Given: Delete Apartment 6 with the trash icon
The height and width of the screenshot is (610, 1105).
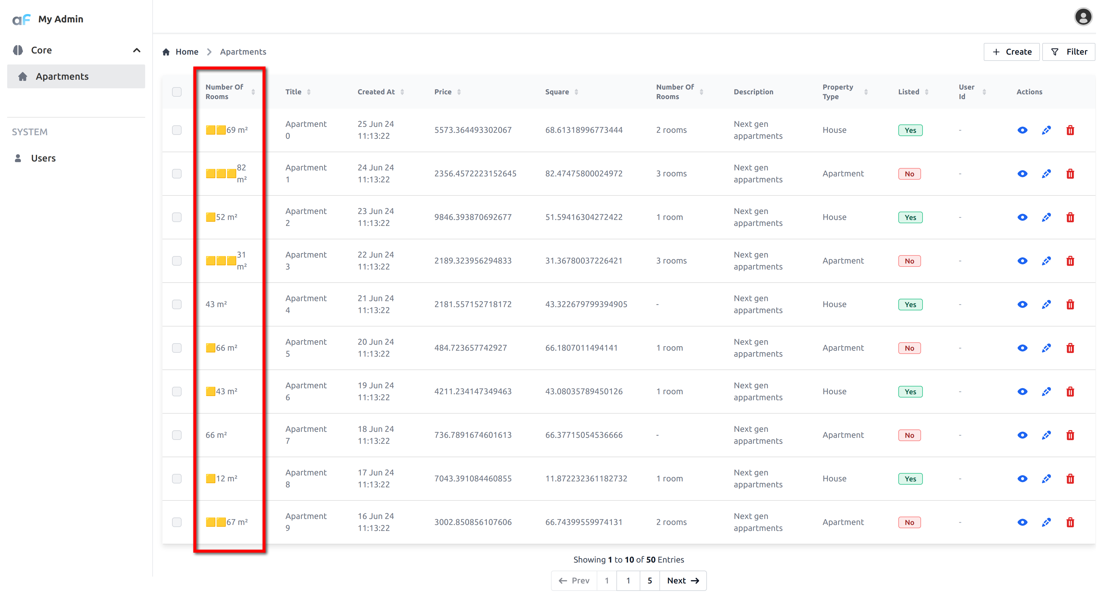Looking at the screenshot, I should point(1070,391).
